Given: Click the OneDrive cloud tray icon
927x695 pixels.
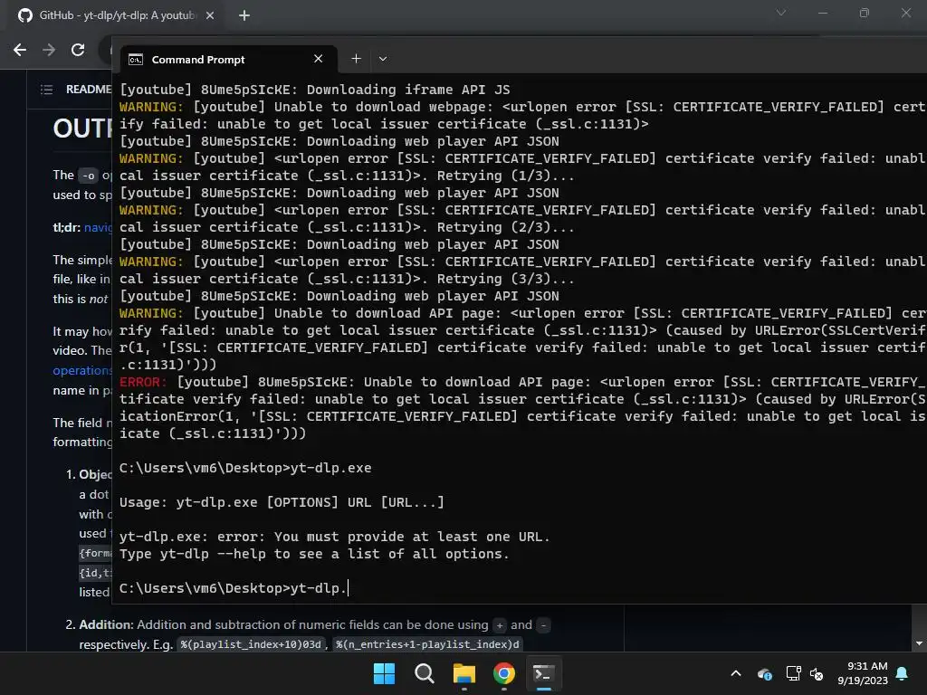Looking at the screenshot, I should pos(764,673).
